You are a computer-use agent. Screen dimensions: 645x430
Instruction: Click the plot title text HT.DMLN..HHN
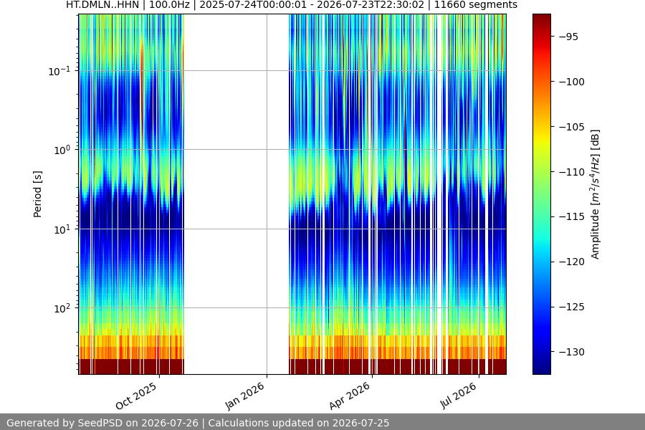pyautogui.click(x=102, y=5)
